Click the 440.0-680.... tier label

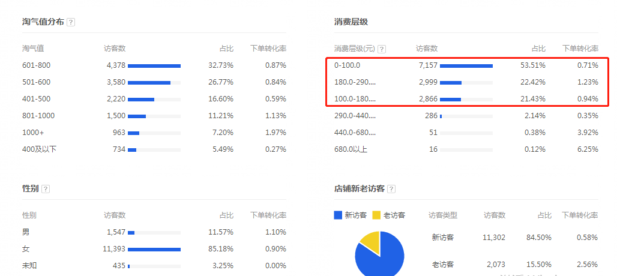click(x=355, y=133)
